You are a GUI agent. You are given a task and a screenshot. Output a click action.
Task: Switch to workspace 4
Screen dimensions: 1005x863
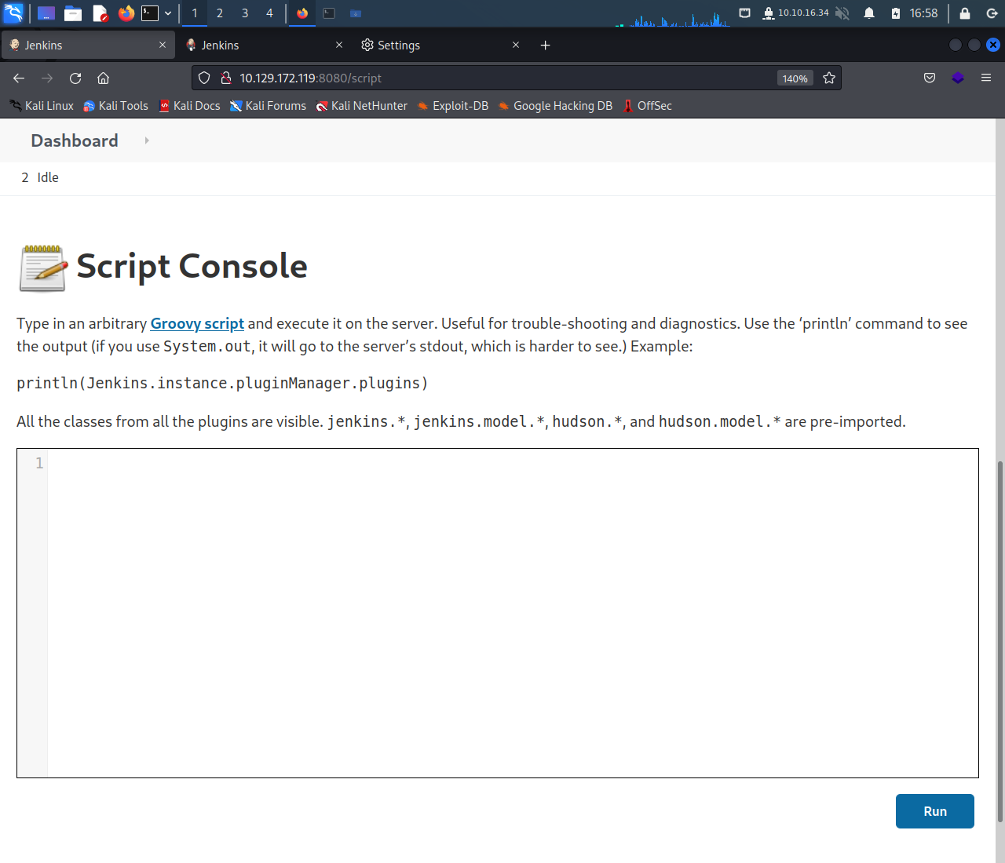[x=269, y=13]
